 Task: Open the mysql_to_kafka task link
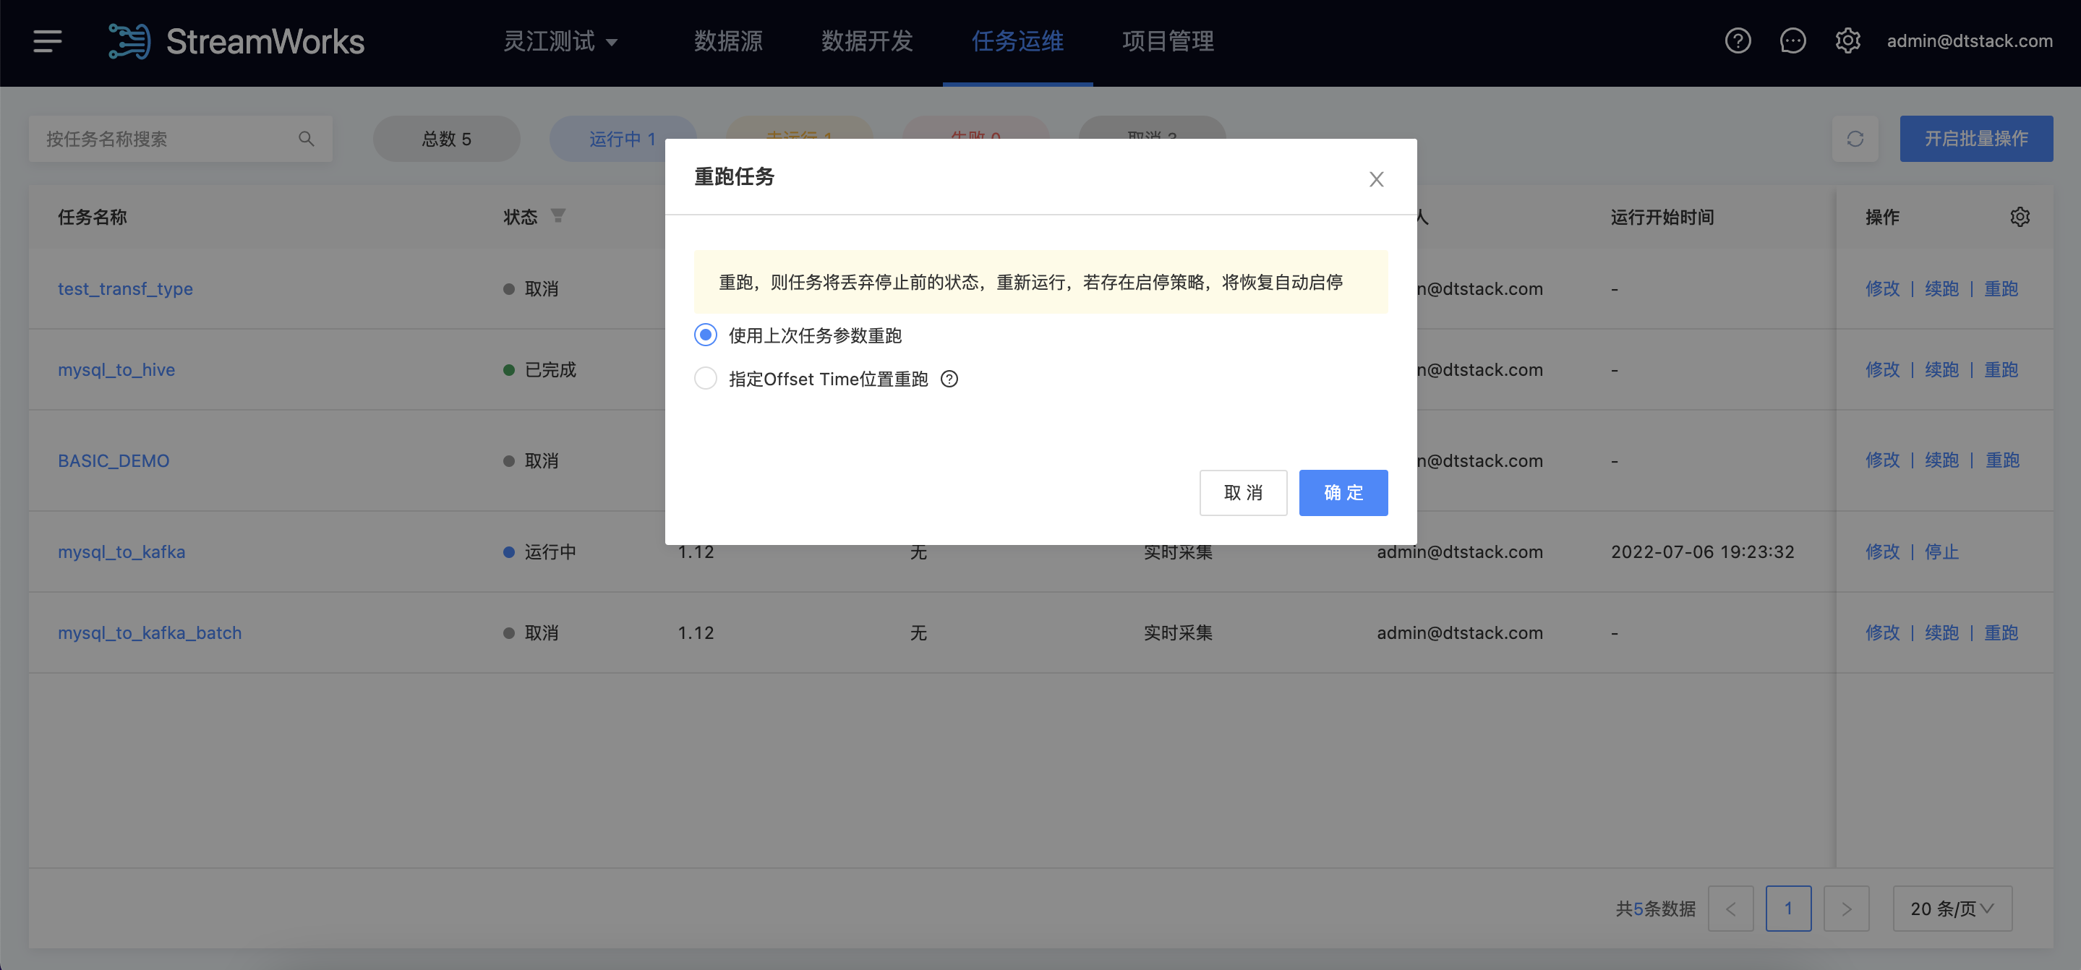[x=121, y=552]
